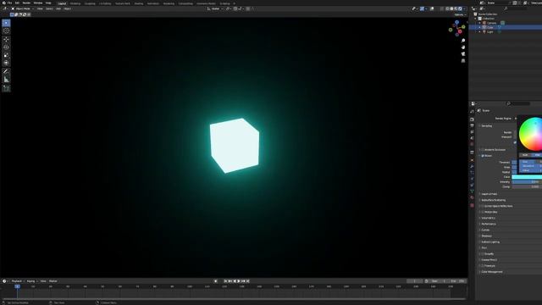The image size is (542, 305).
Task: Select the RGB mode in color picker
Action: 525,155
